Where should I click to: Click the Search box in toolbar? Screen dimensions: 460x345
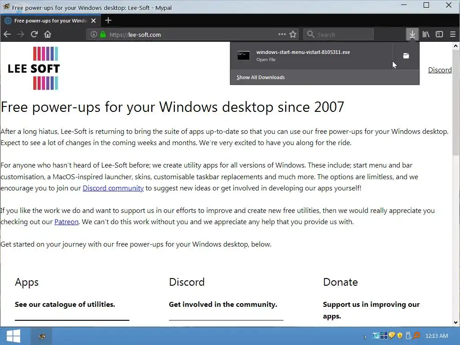coord(338,34)
